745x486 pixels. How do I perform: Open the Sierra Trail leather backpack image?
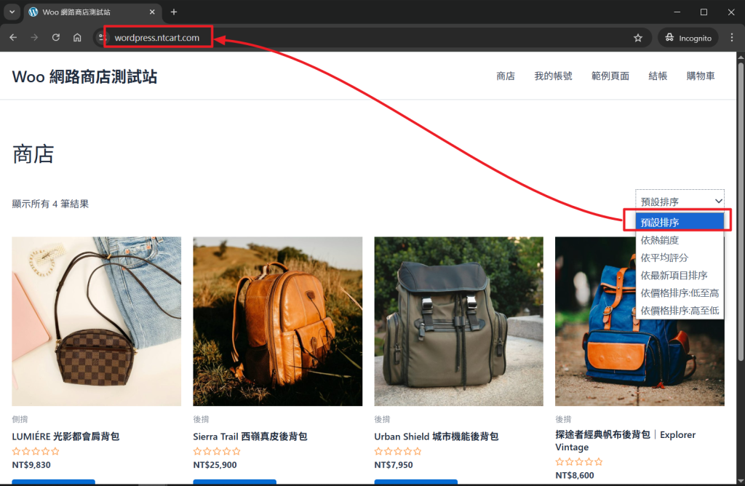[277, 321]
